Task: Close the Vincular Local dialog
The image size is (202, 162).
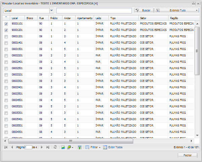Action: [x=198, y=4]
